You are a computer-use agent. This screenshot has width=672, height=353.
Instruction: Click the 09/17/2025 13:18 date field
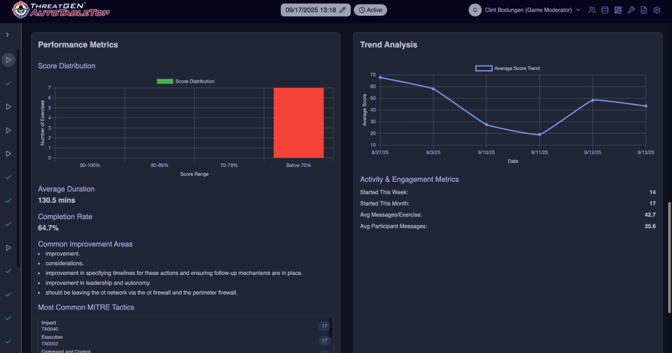tap(310, 10)
